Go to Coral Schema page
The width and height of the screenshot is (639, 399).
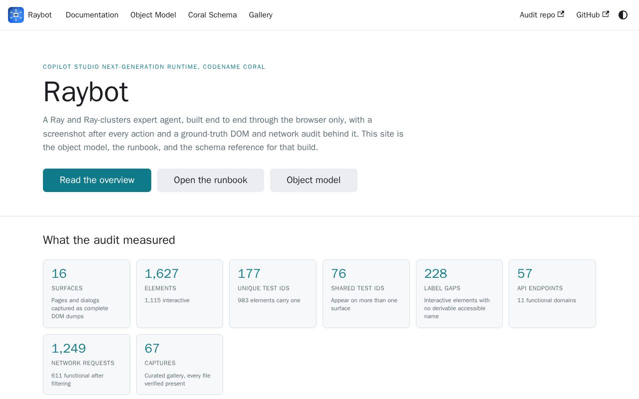(x=213, y=15)
